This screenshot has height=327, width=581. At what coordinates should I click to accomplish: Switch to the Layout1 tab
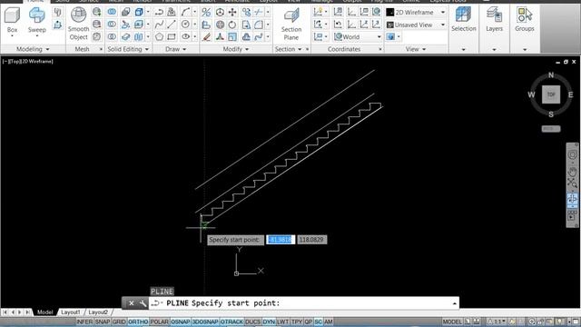(x=71, y=312)
